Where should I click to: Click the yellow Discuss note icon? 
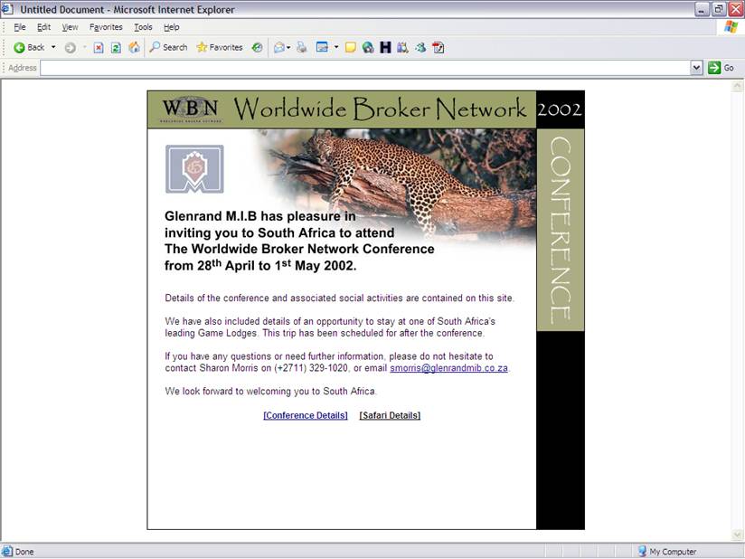coord(351,47)
